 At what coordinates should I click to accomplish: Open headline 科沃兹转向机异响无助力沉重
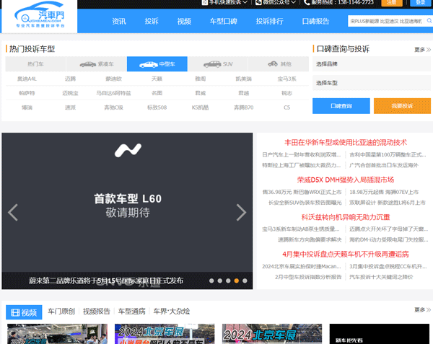point(346,217)
